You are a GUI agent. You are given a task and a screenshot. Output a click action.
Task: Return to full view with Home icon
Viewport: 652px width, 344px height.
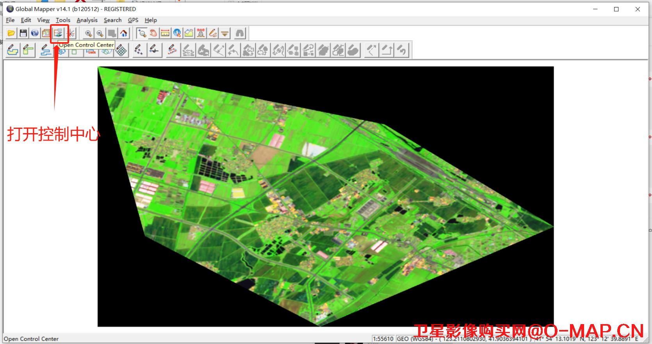point(124,34)
